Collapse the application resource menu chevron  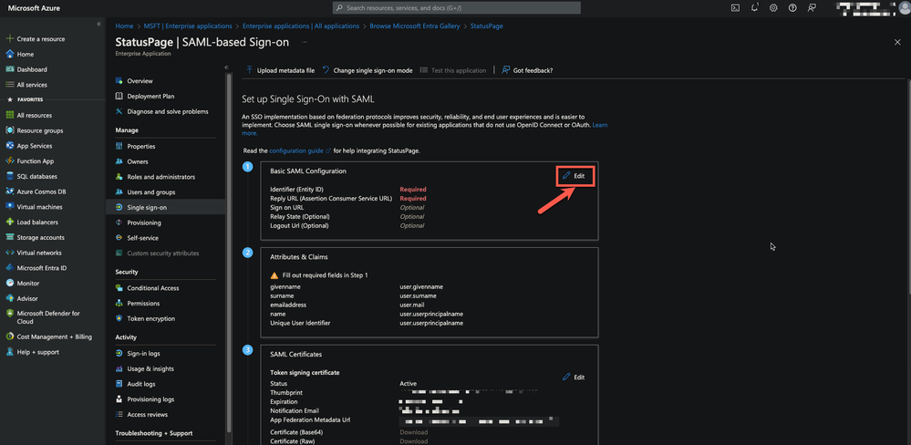click(x=226, y=67)
